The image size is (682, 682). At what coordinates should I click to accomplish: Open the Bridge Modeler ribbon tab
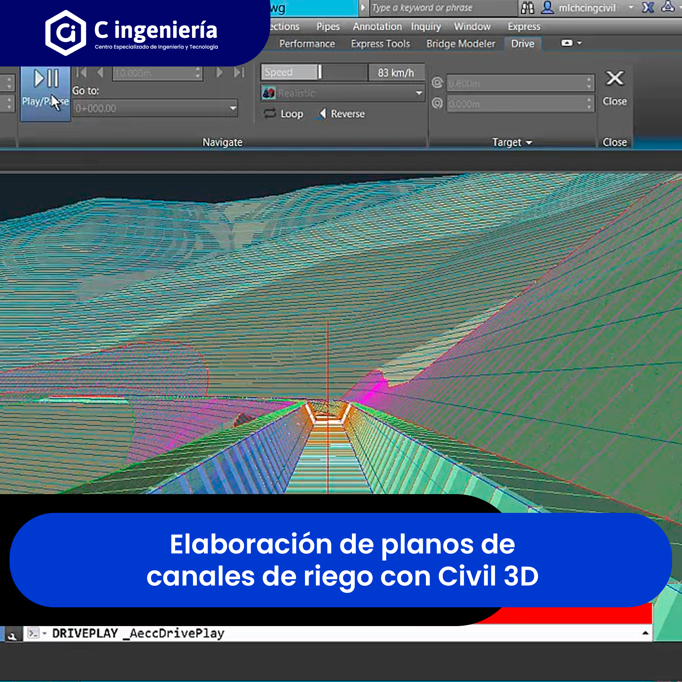pyautogui.click(x=461, y=44)
